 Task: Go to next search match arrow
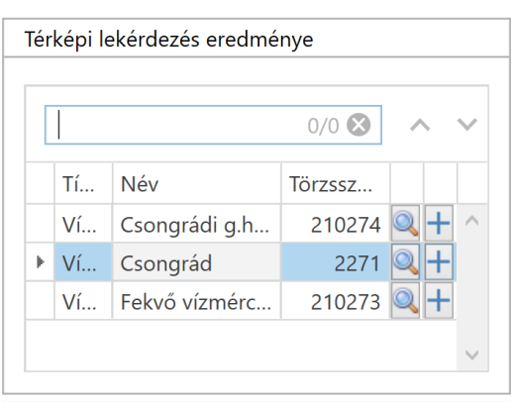pos(467,125)
